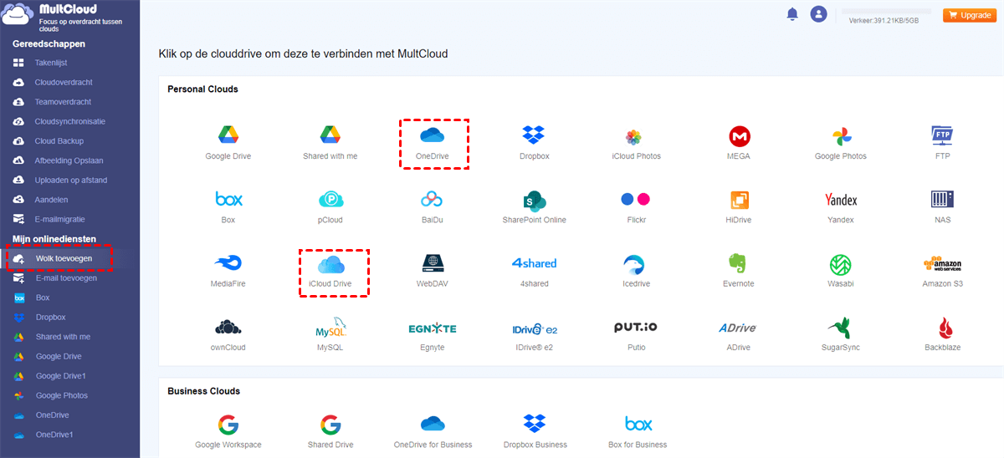Click the orange Upgrade button
This screenshot has height=458, width=1004.
click(969, 15)
